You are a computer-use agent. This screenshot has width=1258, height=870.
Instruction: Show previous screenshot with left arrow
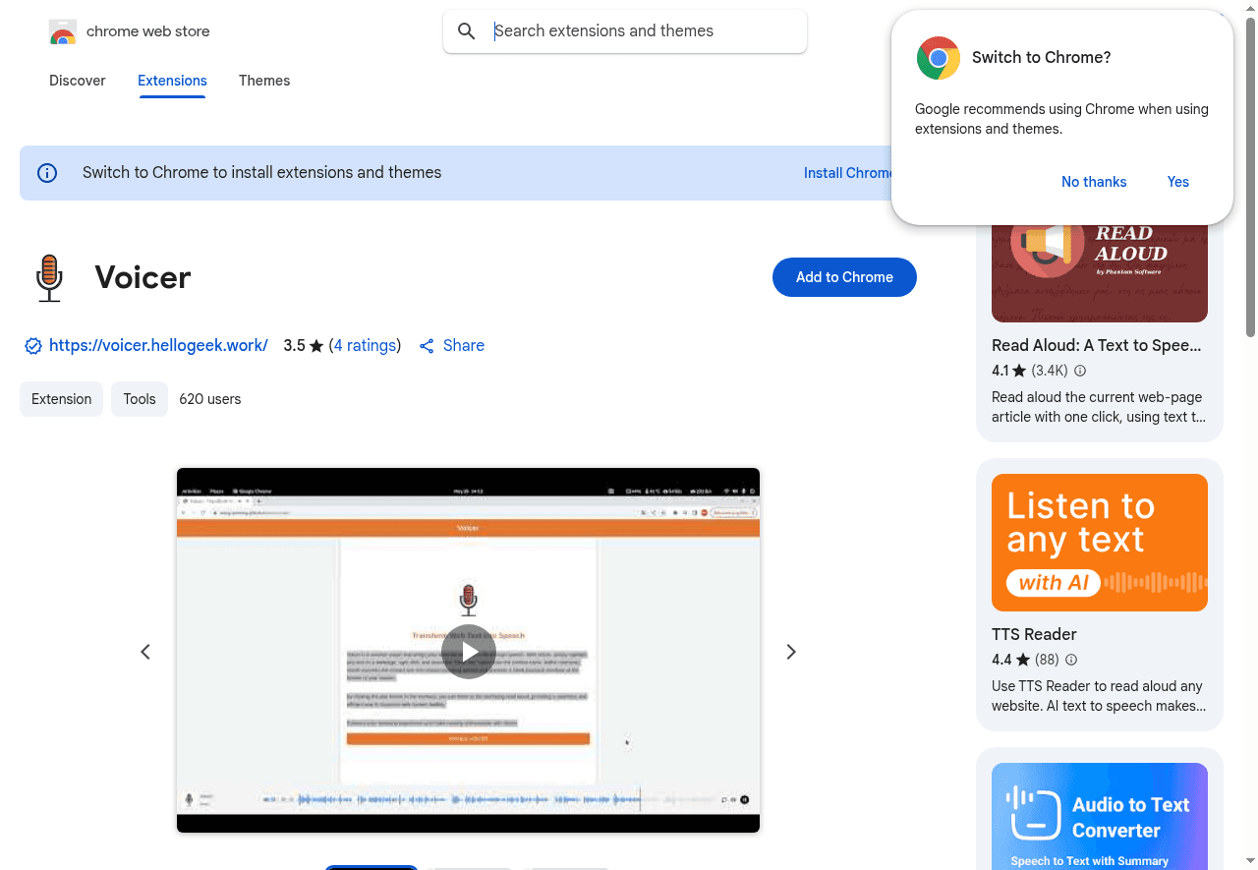145,652
